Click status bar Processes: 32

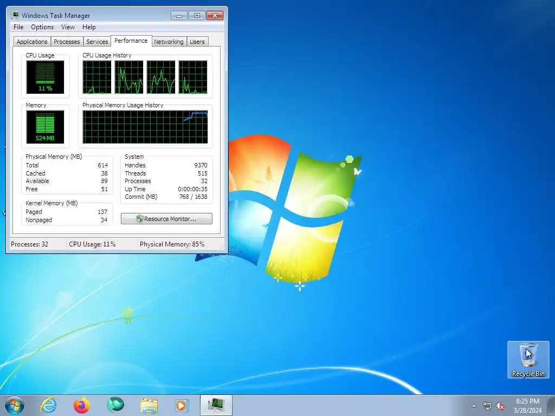coord(30,244)
